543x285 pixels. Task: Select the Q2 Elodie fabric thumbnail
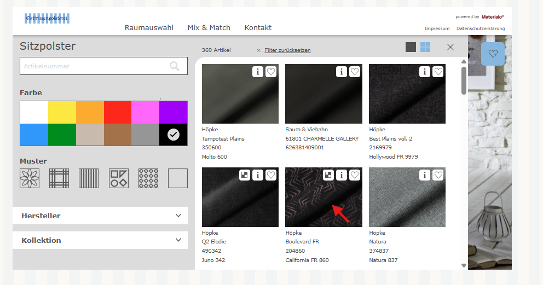point(240,197)
